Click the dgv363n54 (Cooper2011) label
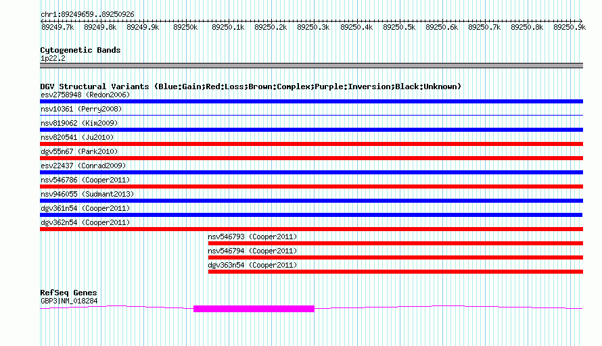602x346 pixels. 252,265
